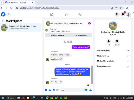Select the Guillermo 3 Beds 2 Baths conversation
Screen dimensions: 134x100
click(20, 28)
